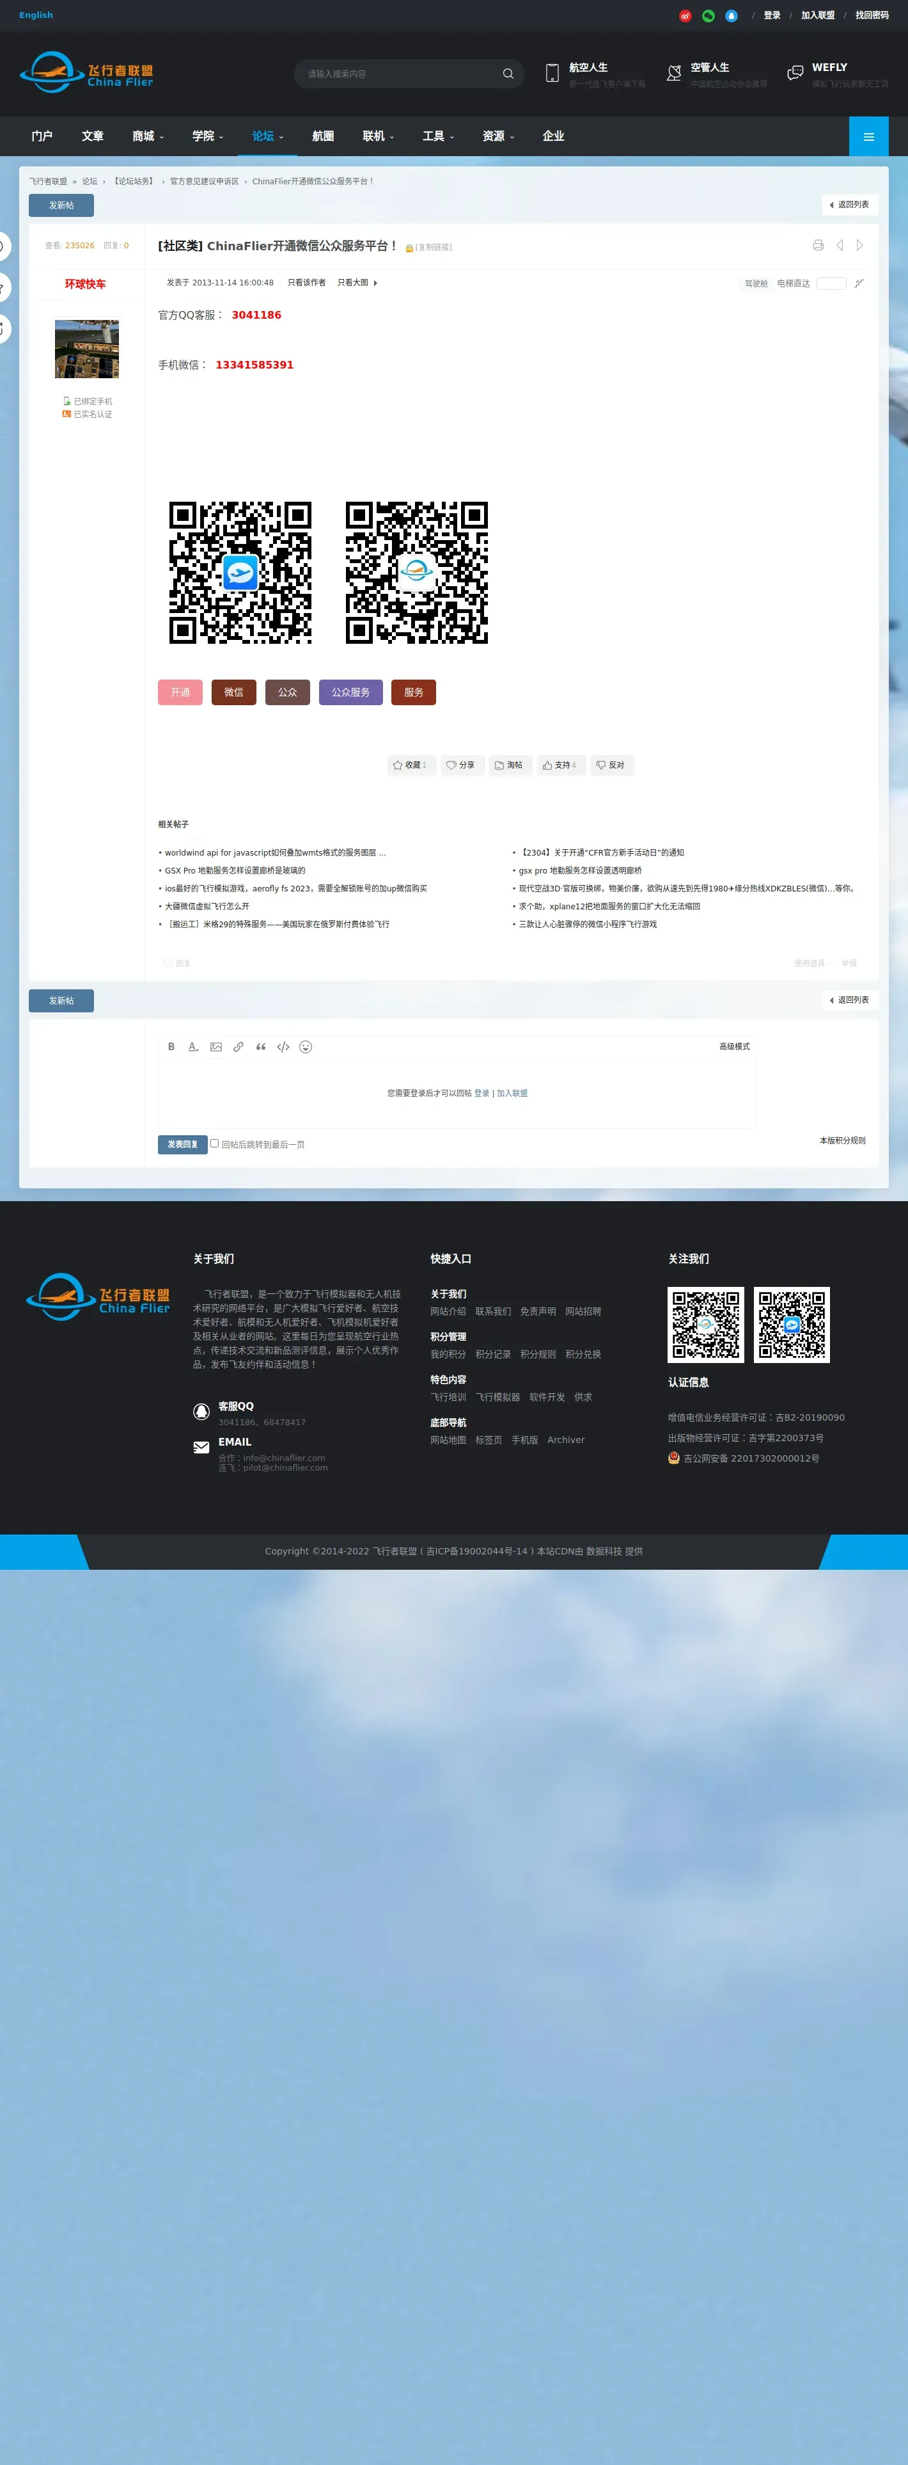Insert code block in reply editor

click(x=283, y=1047)
